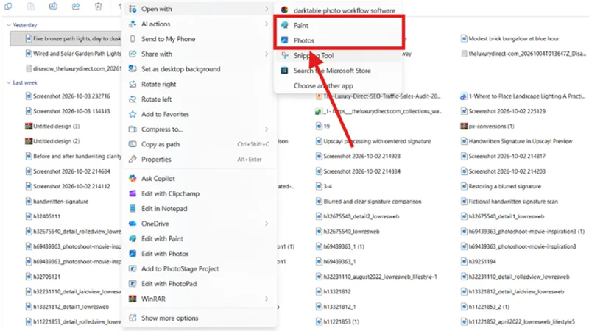Expand the AI actions submenu arrow
Viewport: 589px width, 331px height.
point(267,24)
